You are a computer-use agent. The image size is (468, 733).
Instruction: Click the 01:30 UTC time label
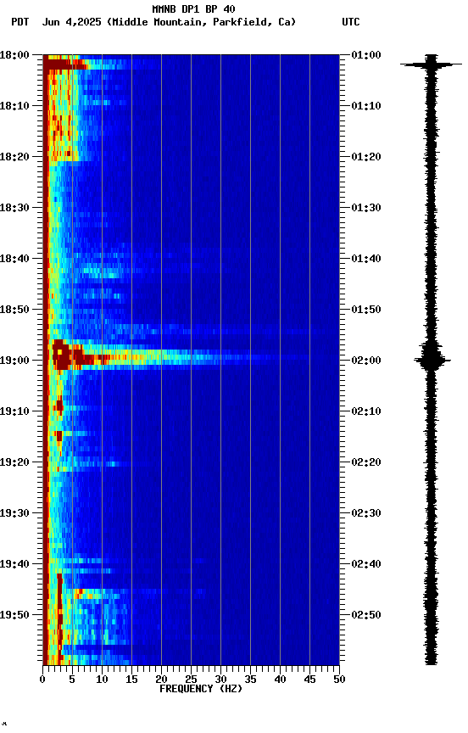click(366, 208)
